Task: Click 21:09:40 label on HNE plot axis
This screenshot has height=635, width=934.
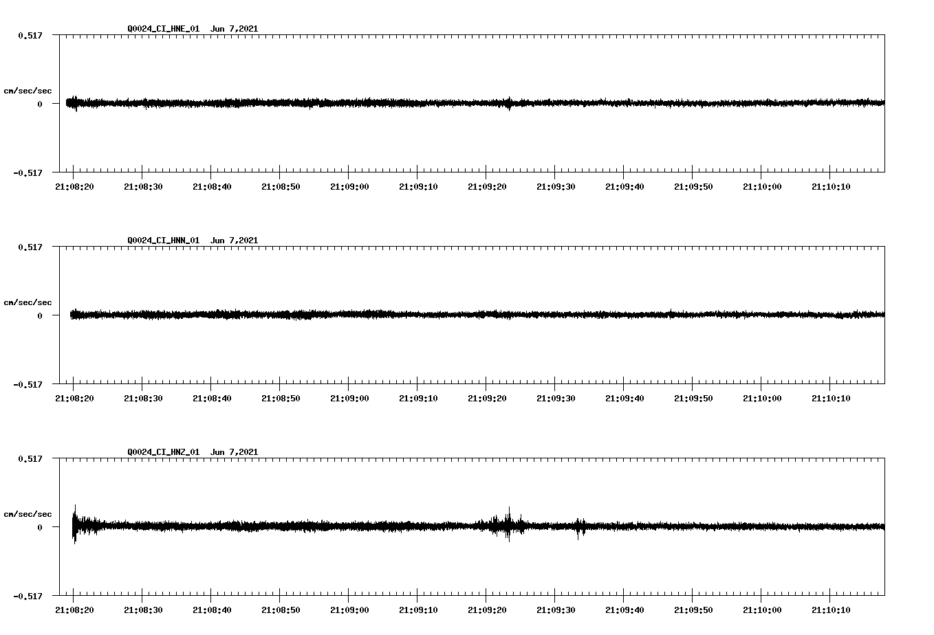Action: [625, 187]
